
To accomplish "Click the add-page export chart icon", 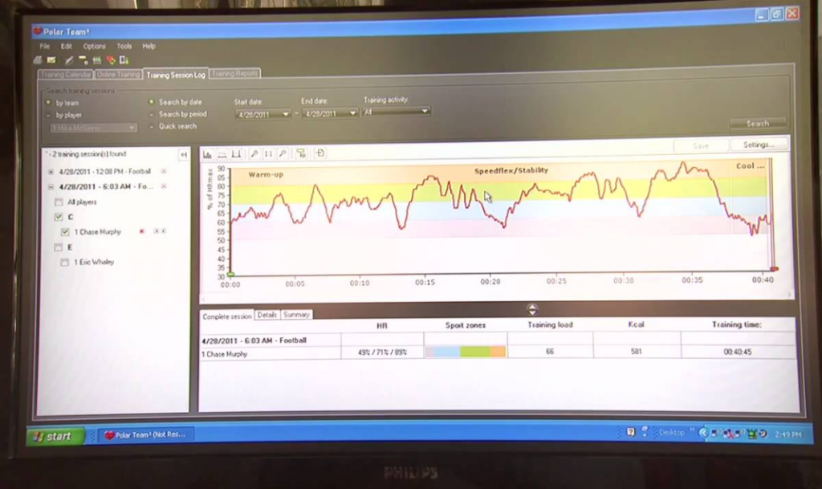I will [x=319, y=153].
